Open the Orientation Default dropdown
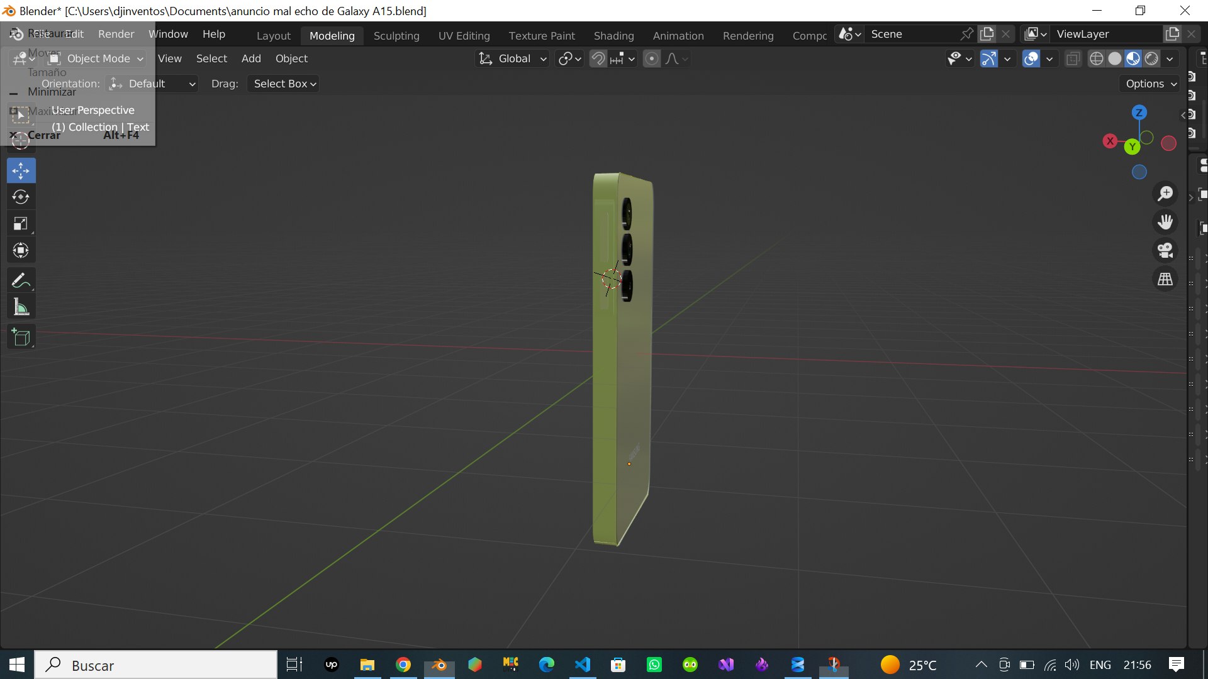The height and width of the screenshot is (679, 1208). point(152,84)
